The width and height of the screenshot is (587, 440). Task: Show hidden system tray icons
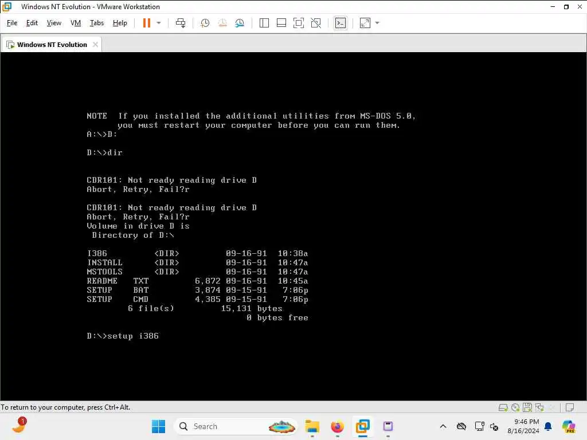click(x=443, y=426)
